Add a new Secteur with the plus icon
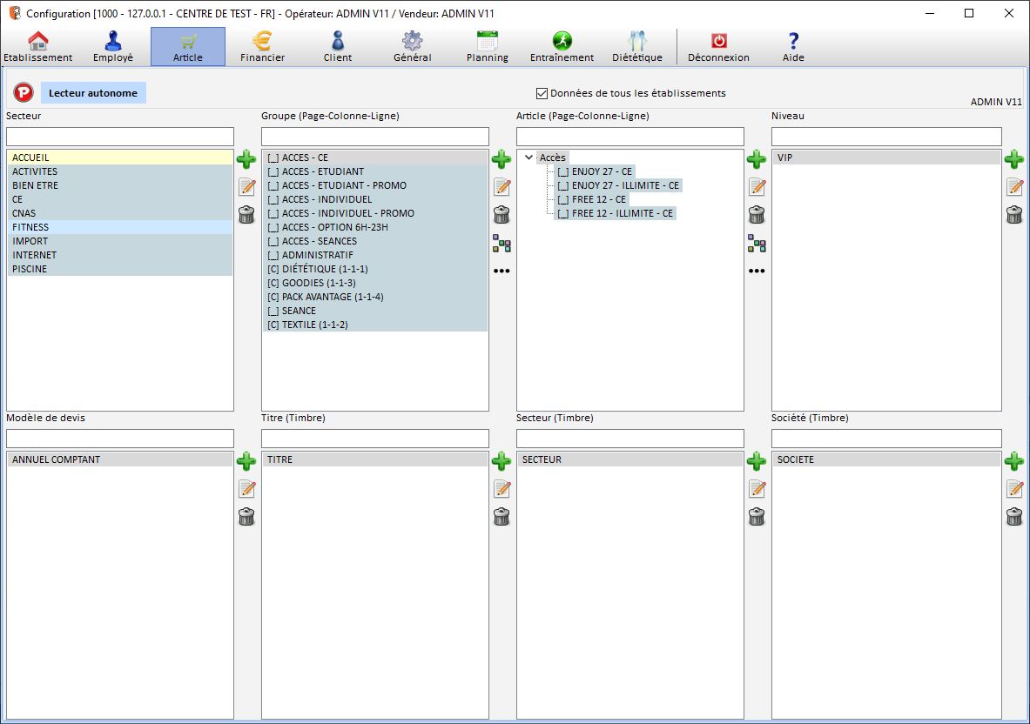This screenshot has width=1030, height=724. (246, 159)
